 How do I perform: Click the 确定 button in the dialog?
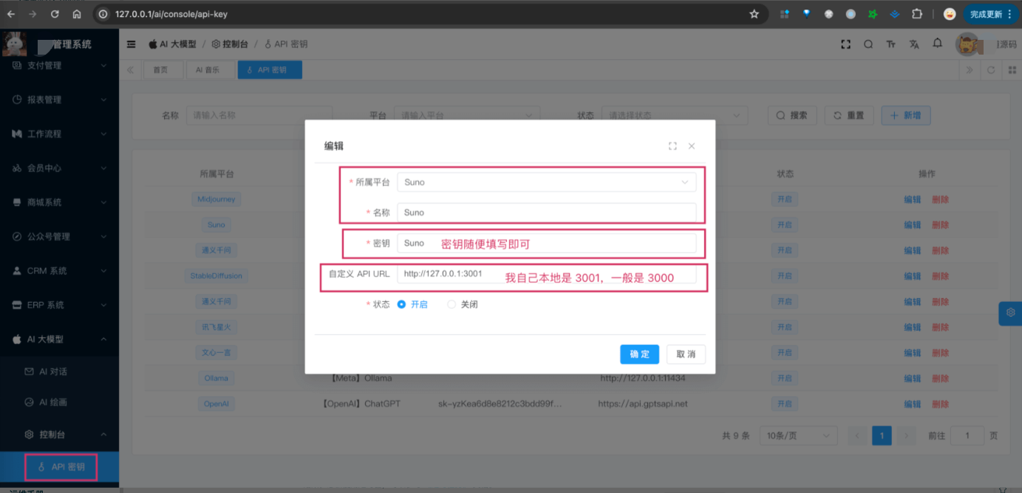pyautogui.click(x=639, y=354)
